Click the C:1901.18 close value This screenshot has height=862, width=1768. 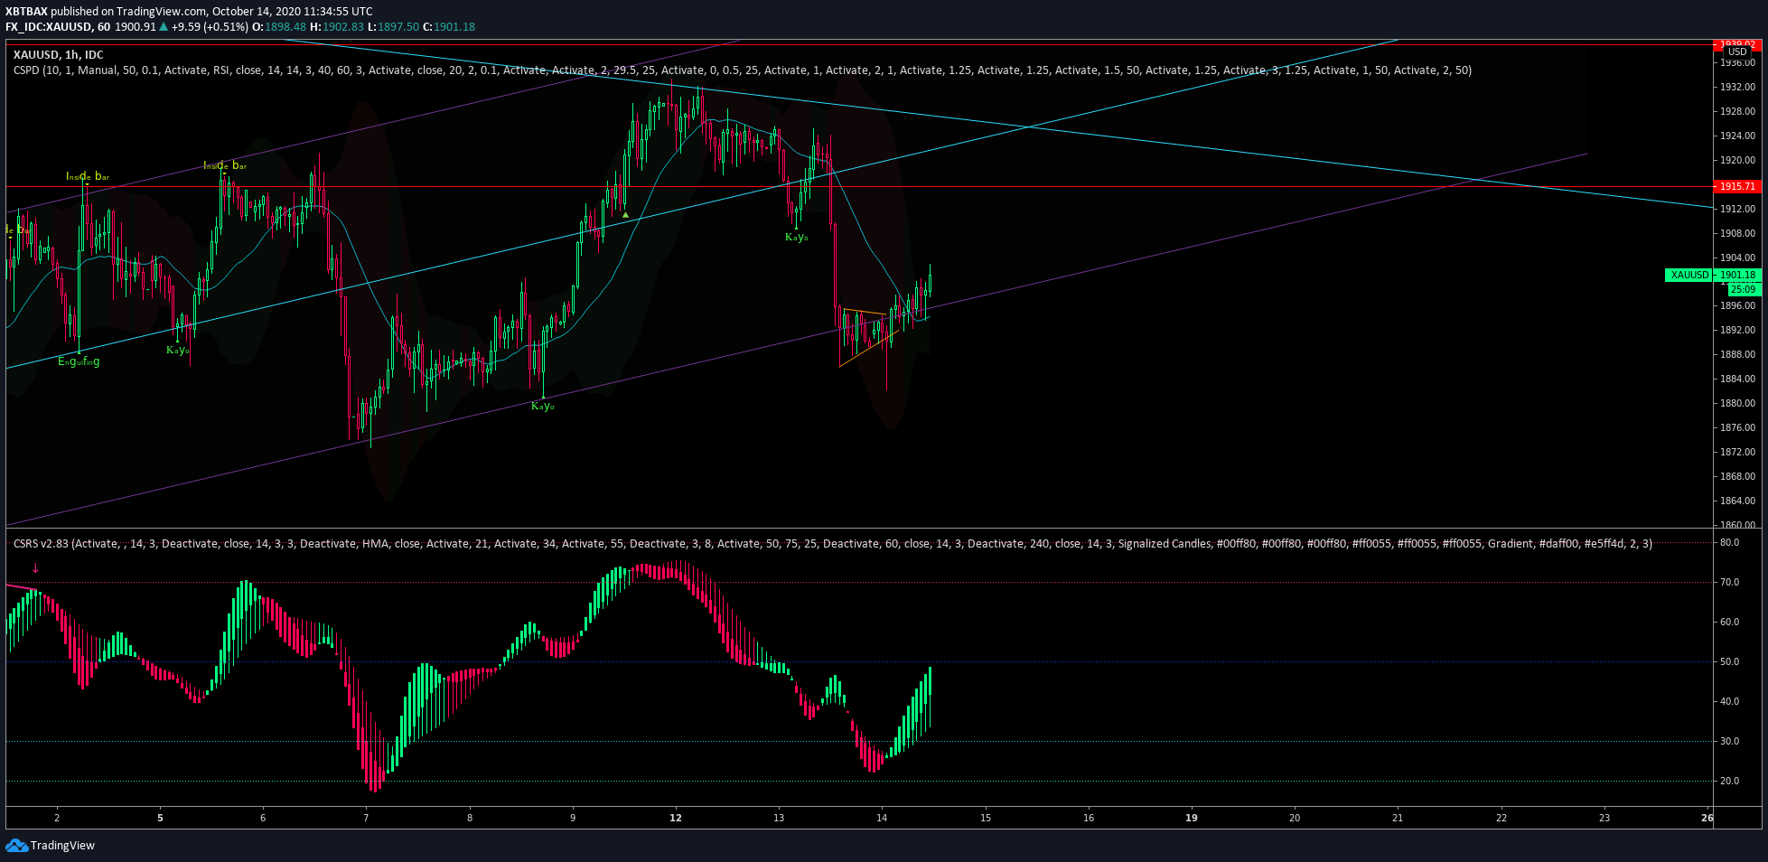point(449,27)
